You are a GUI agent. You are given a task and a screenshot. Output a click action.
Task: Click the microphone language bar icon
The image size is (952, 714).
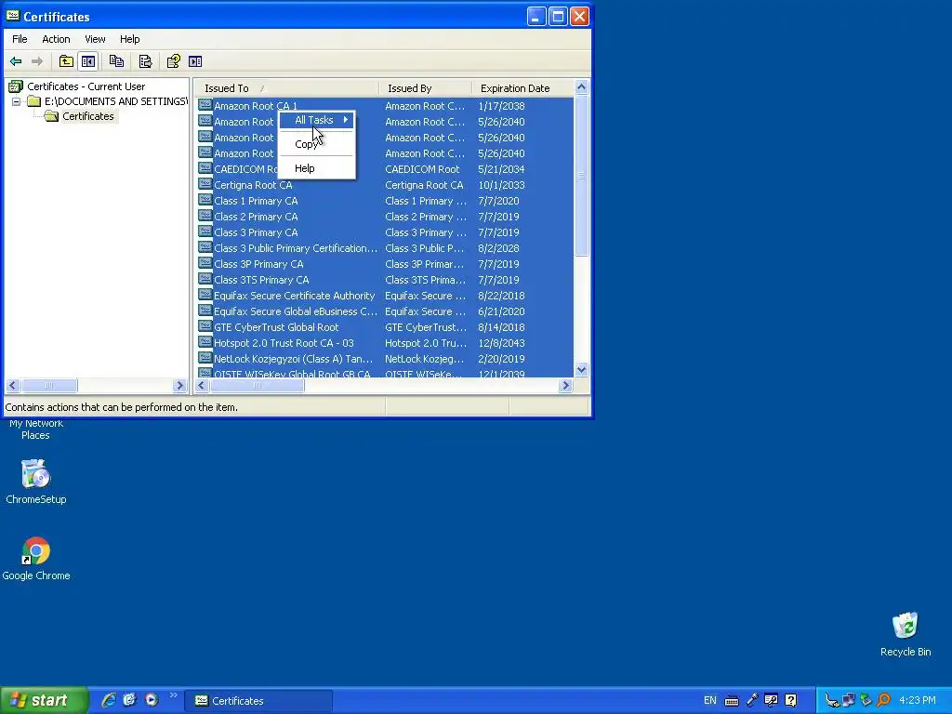pyautogui.click(x=751, y=701)
